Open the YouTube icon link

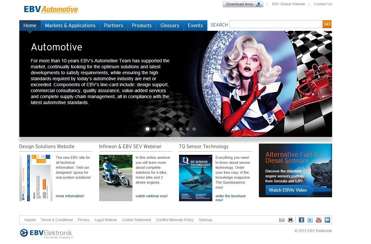pyautogui.click(x=319, y=220)
